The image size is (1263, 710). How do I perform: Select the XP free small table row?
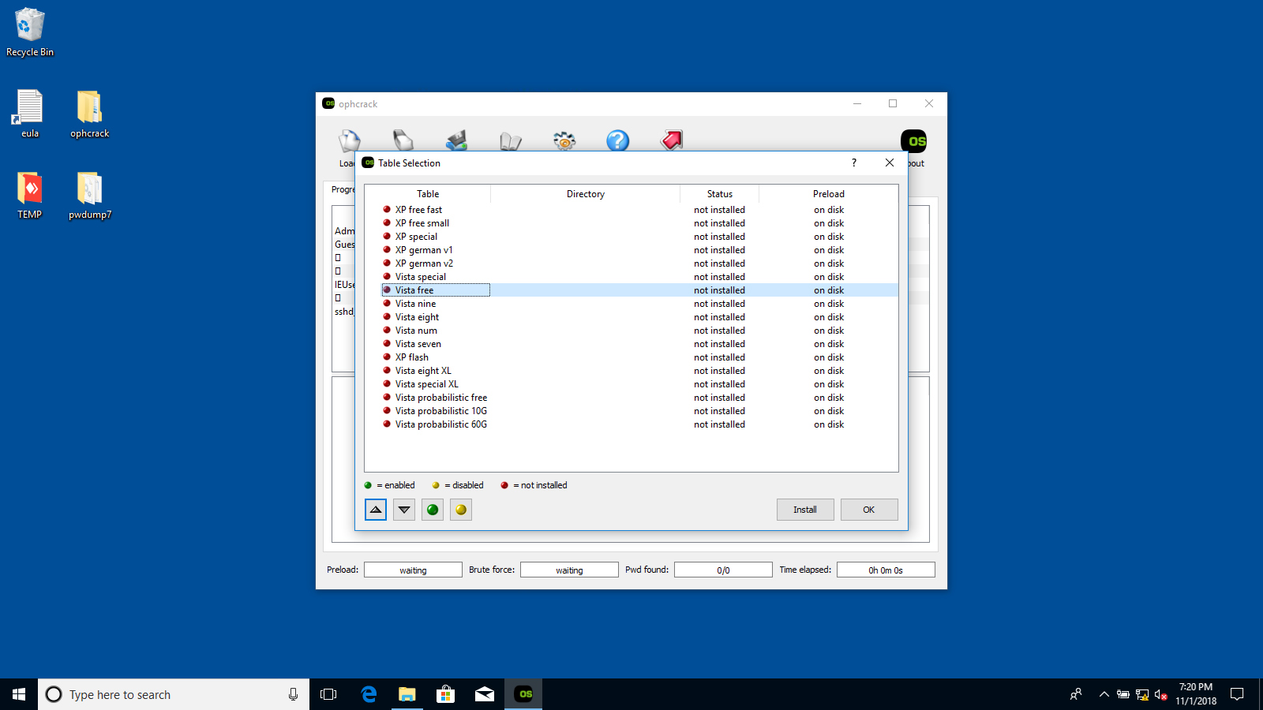pyautogui.click(x=631, y=223)
